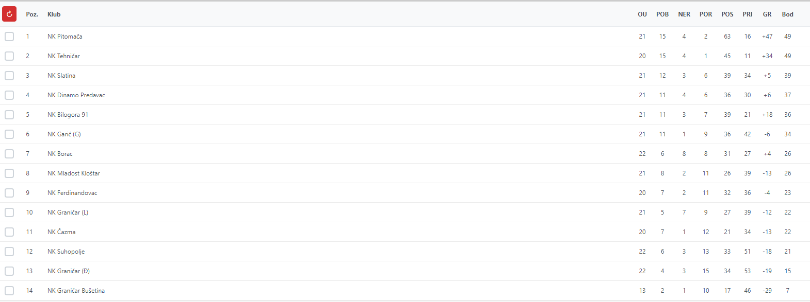Select the POB column header
This screenshot has height=302, width=810.
click(662, 14)
